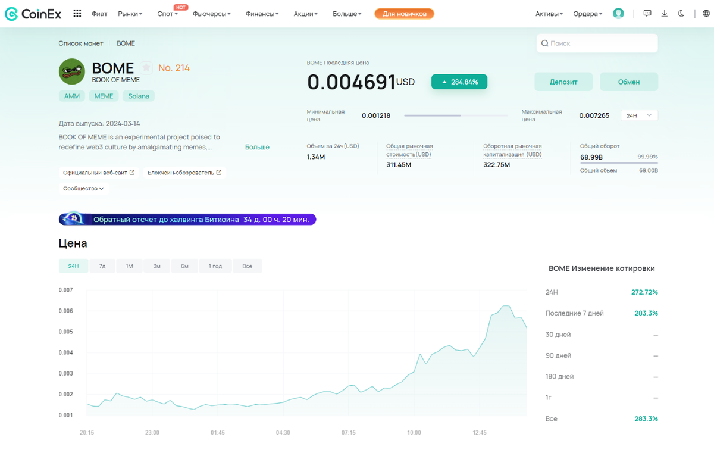Go to Список монет breadcrumb
The height and width of the screenshot is (456, 714).
pos(81,43)
